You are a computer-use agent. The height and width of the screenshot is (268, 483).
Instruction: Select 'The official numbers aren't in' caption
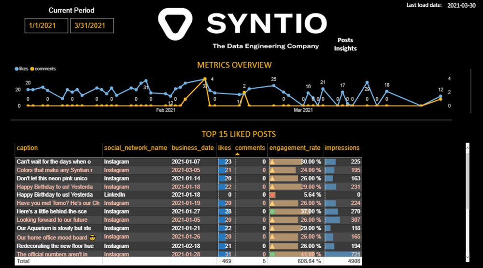[x=52, y=254]
